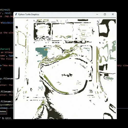Click the "How many" help string line
The image size is (128, 128).
7,66
